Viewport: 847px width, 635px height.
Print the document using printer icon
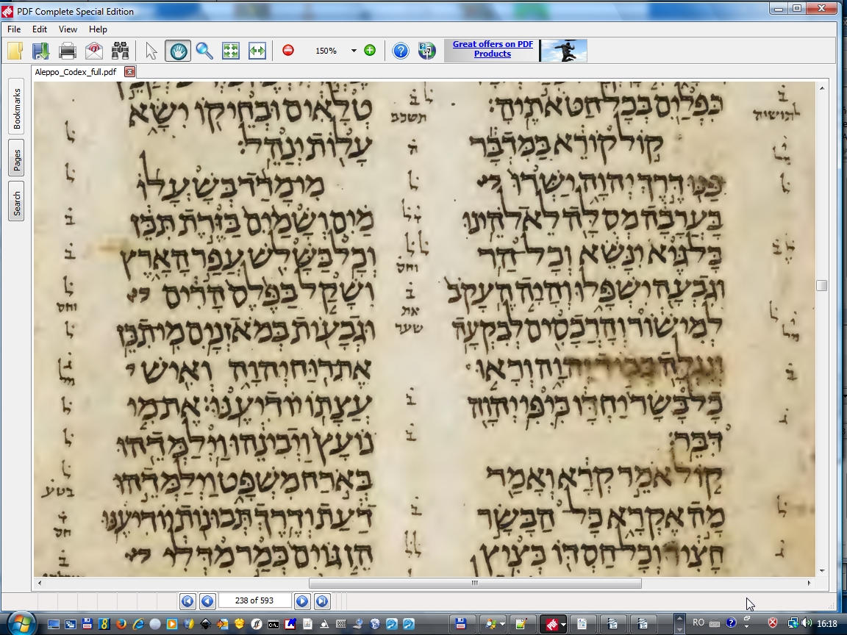(x=68, y=51)
